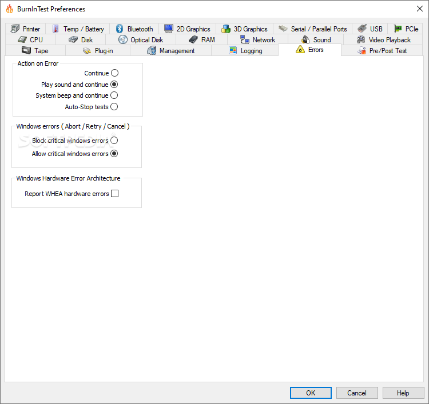Open the Plug-in tab
The height and width of the screenshot is (404, 429).
coord(98,50)
